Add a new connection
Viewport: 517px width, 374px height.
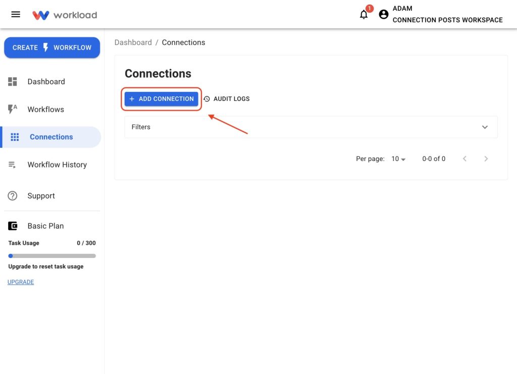pos(161,99)
